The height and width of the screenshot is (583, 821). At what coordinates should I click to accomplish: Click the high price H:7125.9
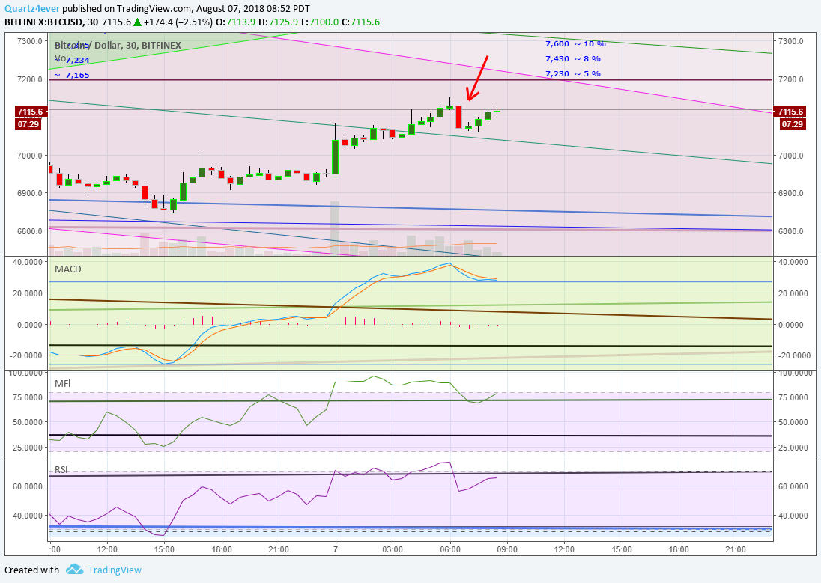[x=279, y=22]
